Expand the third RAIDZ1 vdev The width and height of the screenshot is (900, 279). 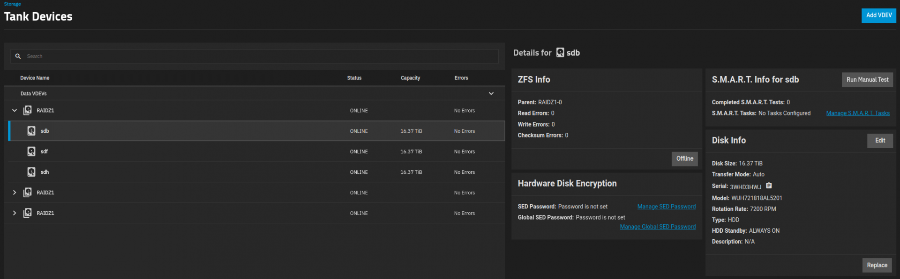(x=15, y=213)
